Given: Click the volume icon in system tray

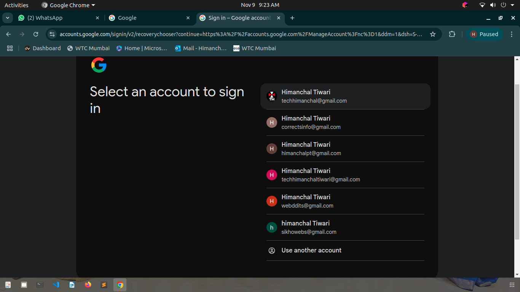Looking at the screenshot, I should click(493, 5).
